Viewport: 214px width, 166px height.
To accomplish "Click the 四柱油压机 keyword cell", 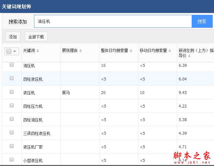I will click(33, 120).
